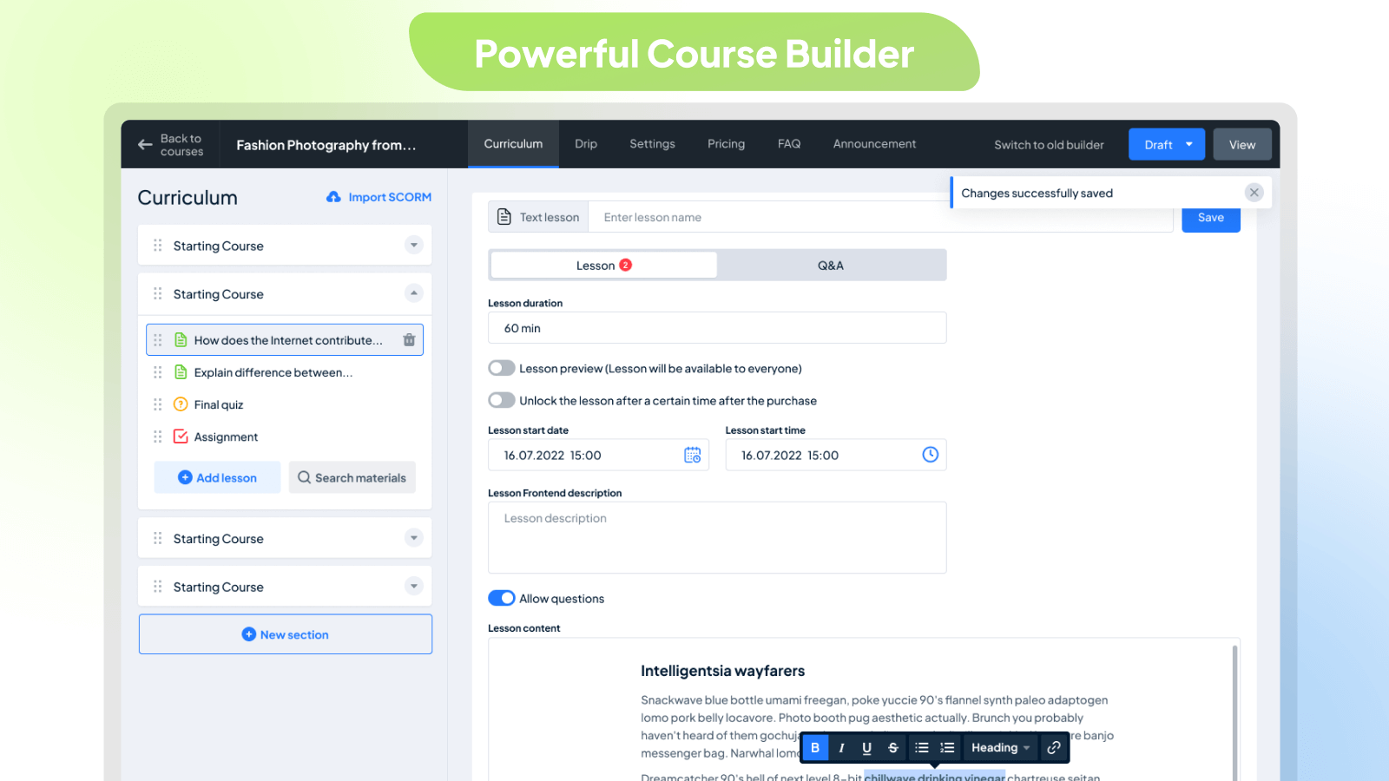Switch to the Q&A tab
The image size is (1389, 781).
pyautogui.click(x=831, y=266)
